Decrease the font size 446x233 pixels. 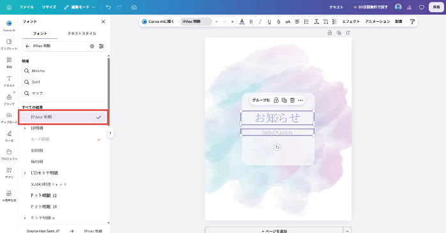(x=217, y=22)
